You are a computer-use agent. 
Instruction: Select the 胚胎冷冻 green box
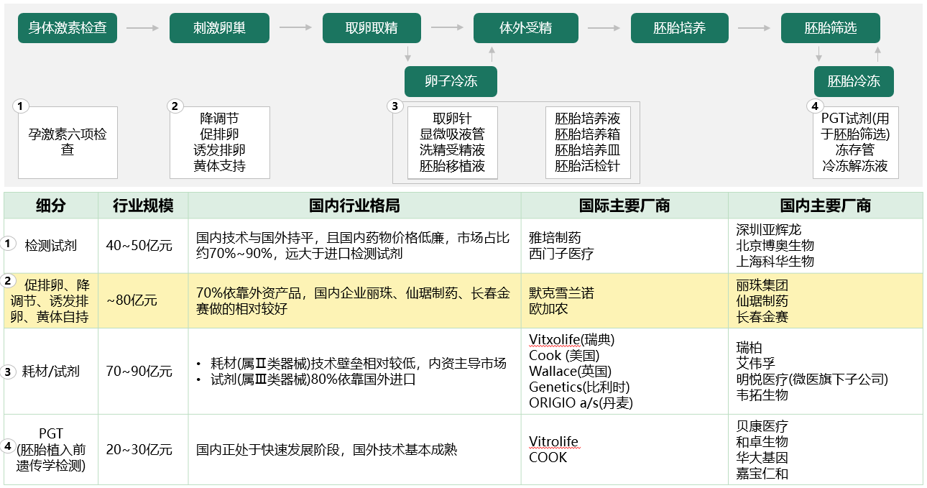click(x=854, y=81)
